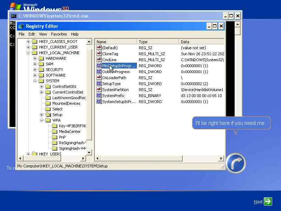Image resolution: width=281 pixels, height=211 pixels.
Task: Click the PnP folder icon
Action: point(55,137)
